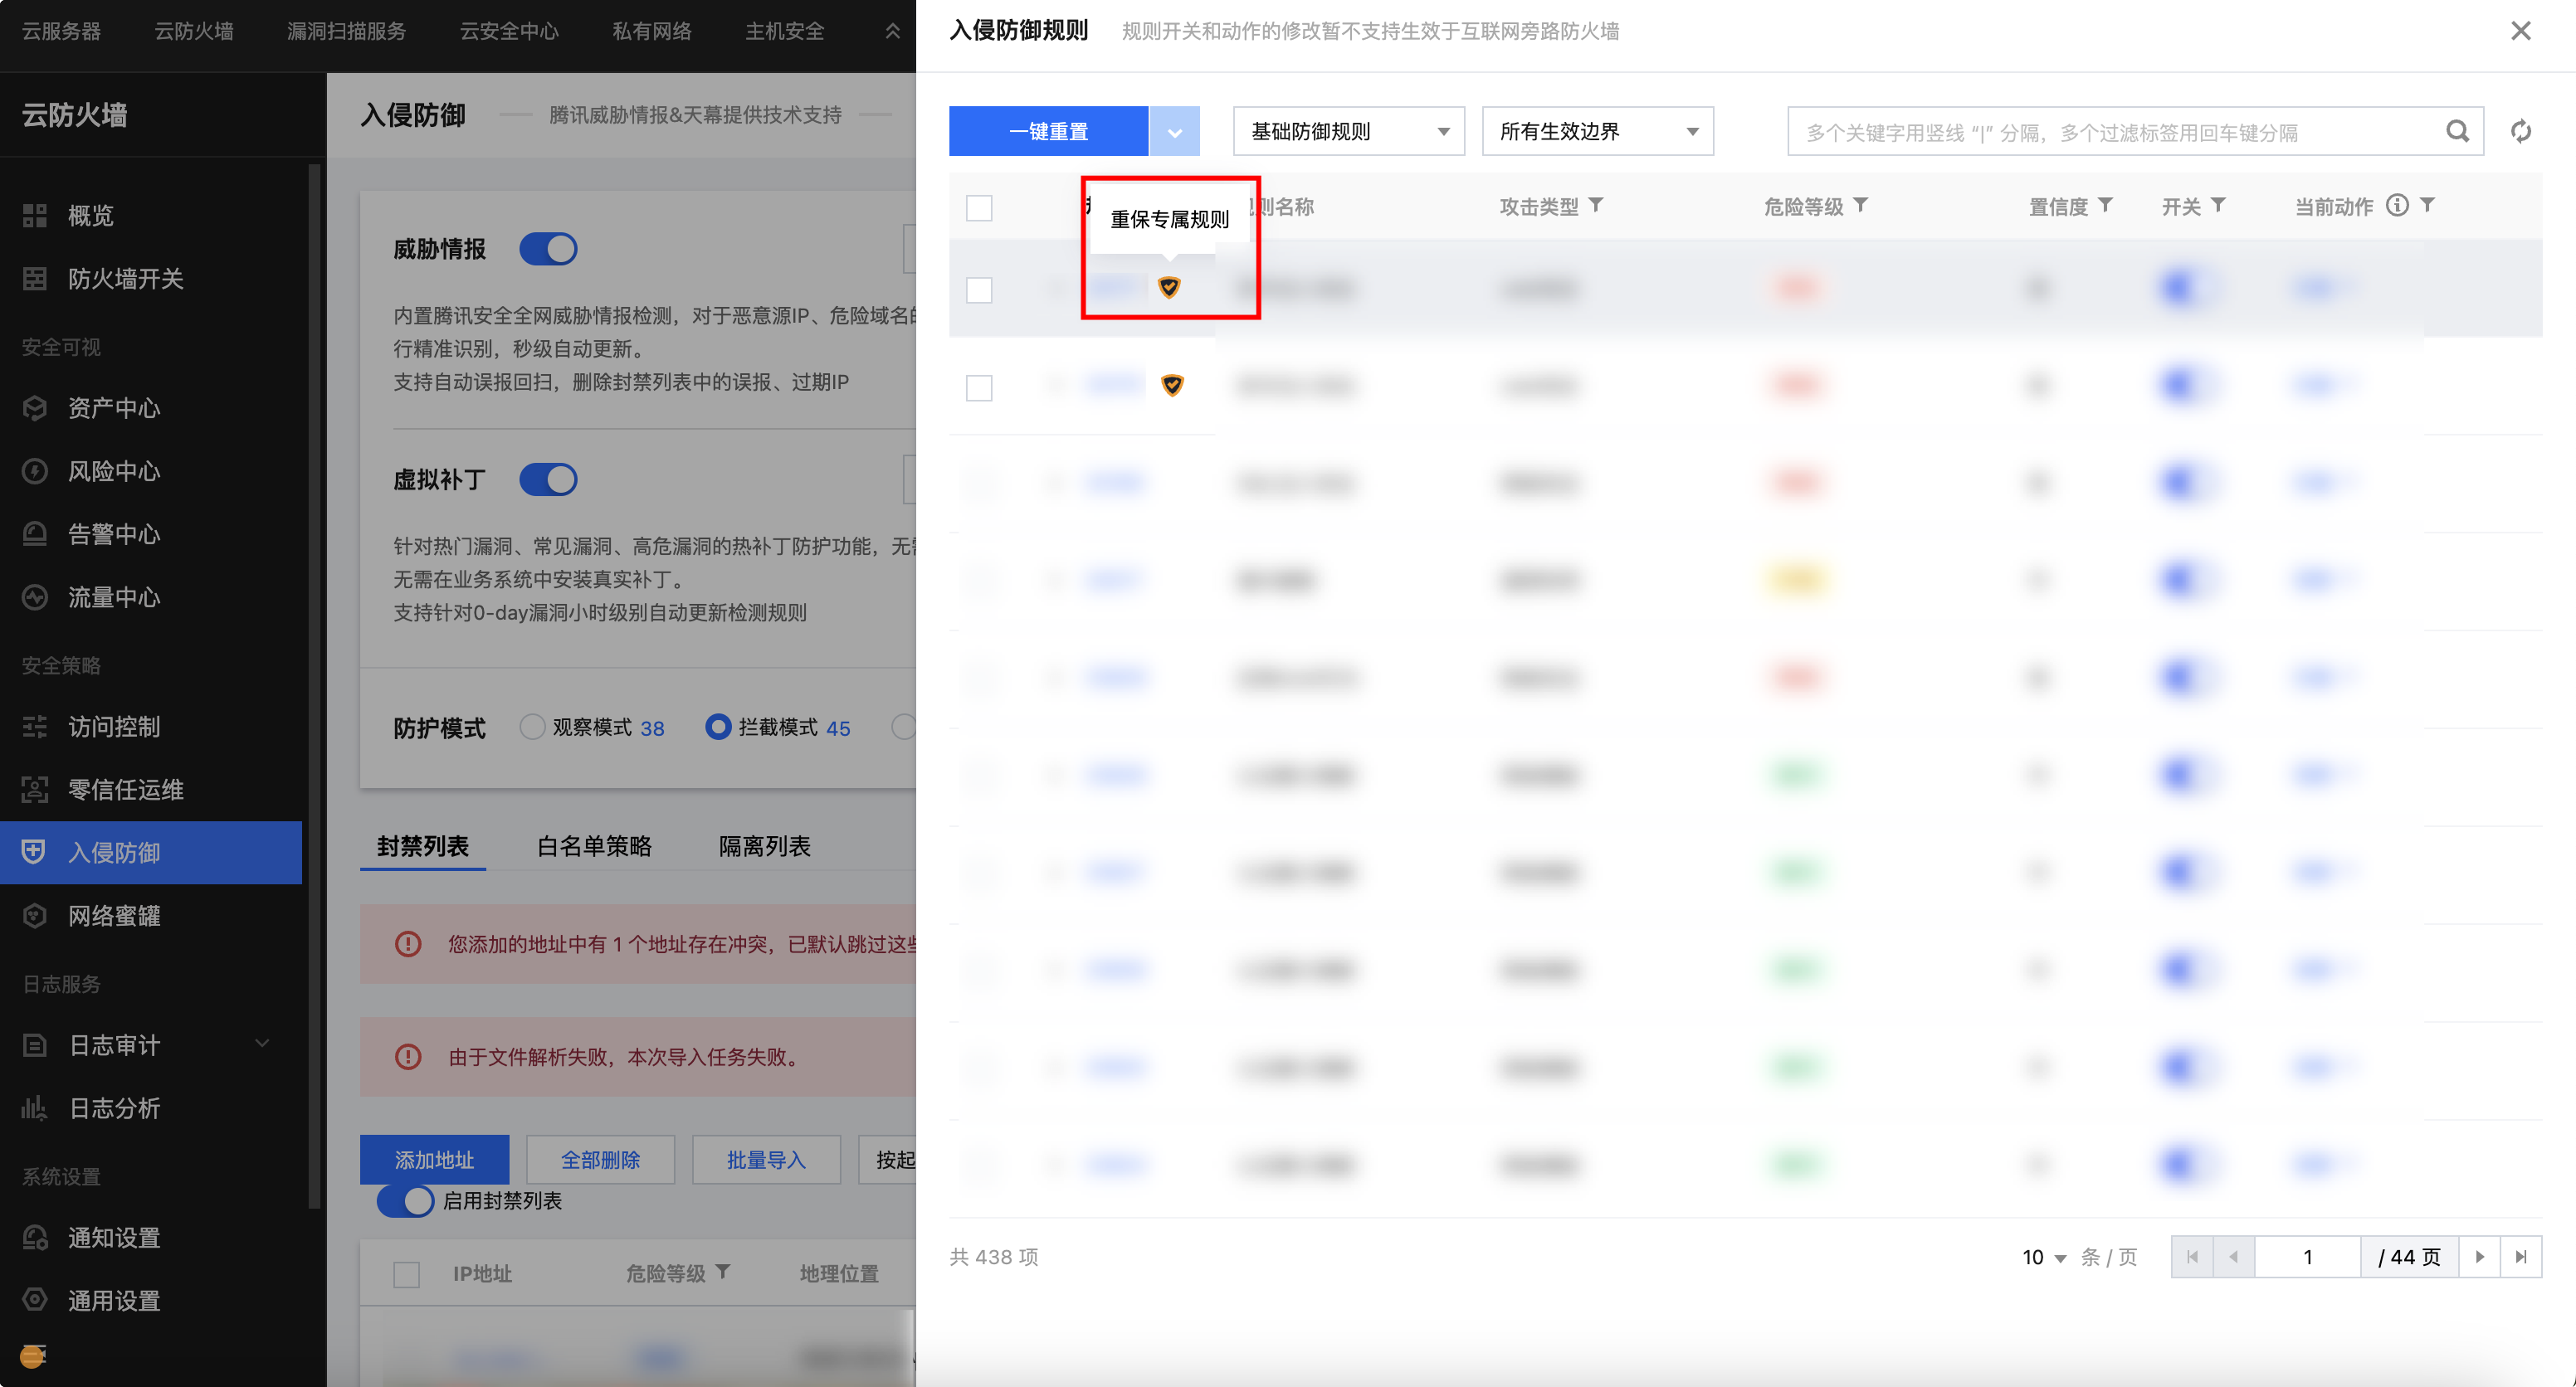Check the select-all box in IP地址 table
Image resolution: width=2576 pixels, height=1387 pixels.
407,1275
